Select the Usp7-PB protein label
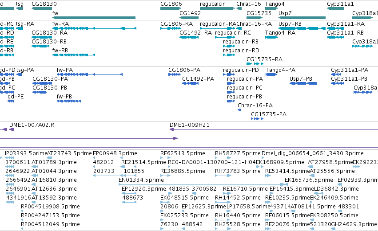 point(301,79)
